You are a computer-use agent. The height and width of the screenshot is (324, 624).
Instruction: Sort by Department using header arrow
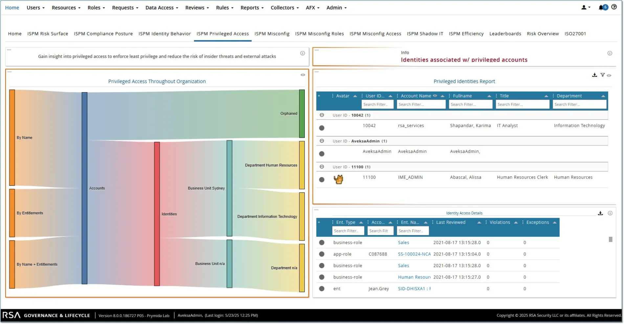point(603,96)
